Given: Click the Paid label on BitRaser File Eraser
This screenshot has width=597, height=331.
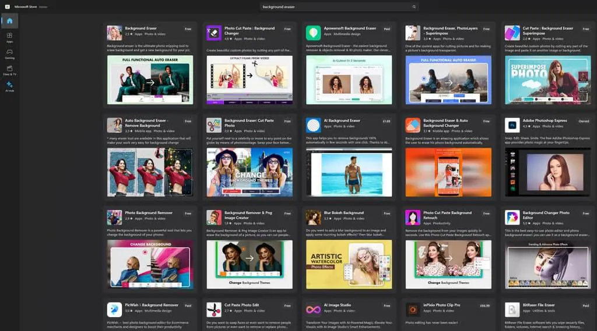Looking at the screenshot, I should (x=585, y=305).
